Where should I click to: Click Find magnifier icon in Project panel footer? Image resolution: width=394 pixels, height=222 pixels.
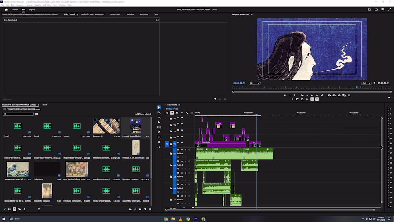pos(135,209)
